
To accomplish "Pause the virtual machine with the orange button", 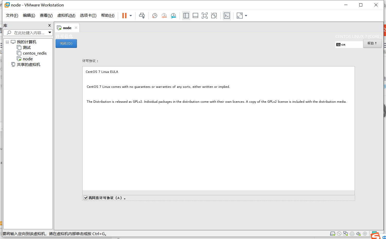I will pos(124,16).
